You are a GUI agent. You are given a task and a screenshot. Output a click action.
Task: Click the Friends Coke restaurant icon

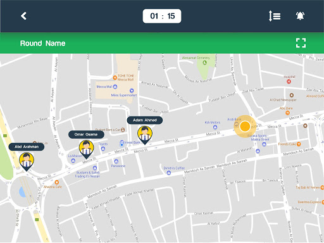(x=299, y=144)
